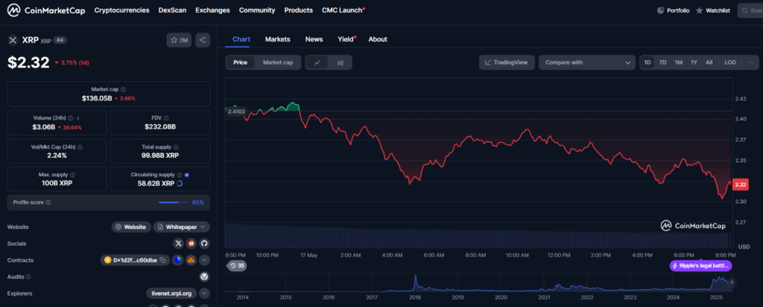763x307 pixels.
Task: Click the Profile score progress bar
Action: (174, 203)
